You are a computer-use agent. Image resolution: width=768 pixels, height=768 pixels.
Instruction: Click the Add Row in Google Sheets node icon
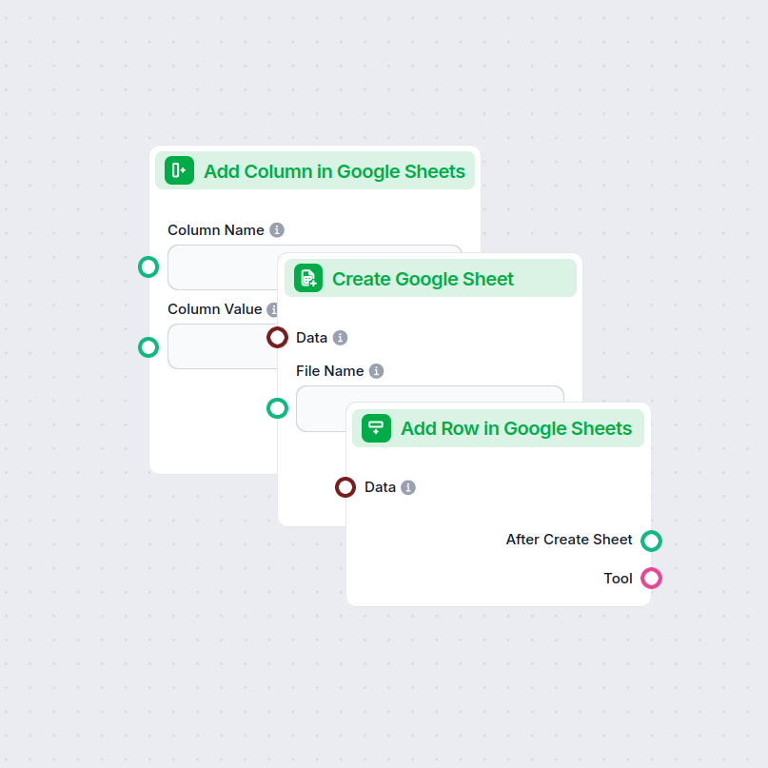click(x=375, y=428)
